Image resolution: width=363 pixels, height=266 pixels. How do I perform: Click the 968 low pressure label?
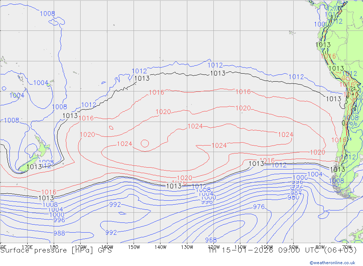211,240
